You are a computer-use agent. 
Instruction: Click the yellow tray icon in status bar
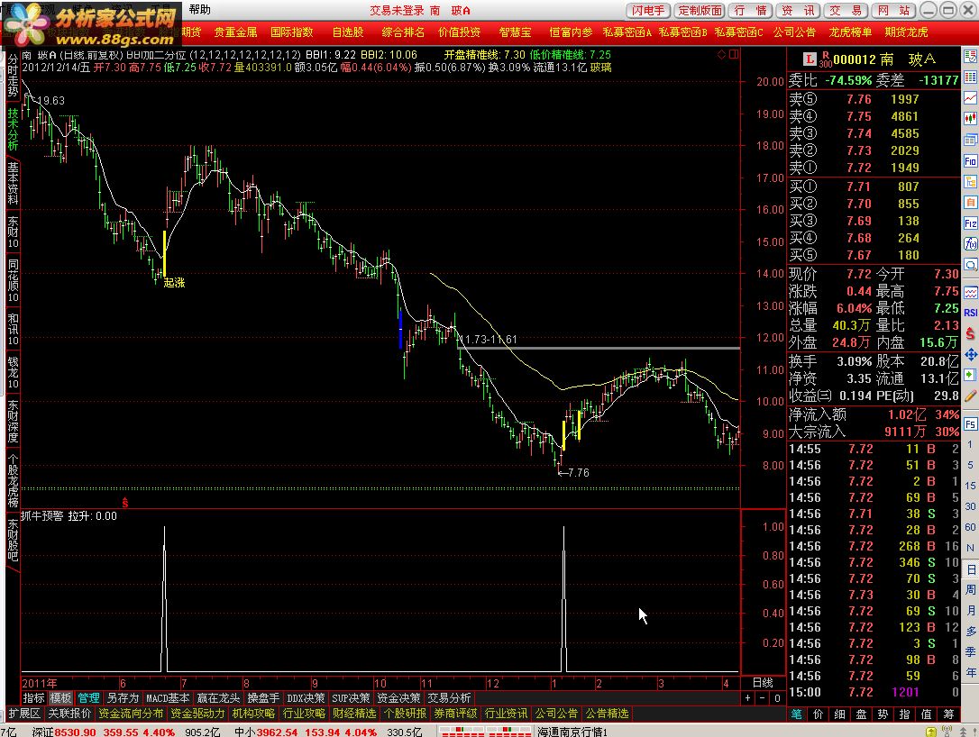(x=930, y=731)
